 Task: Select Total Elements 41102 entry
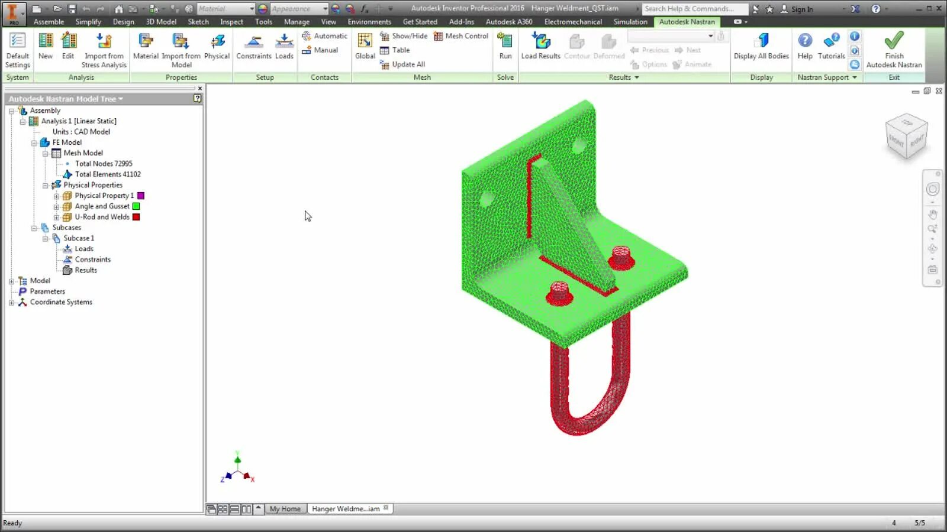[108, 174]
